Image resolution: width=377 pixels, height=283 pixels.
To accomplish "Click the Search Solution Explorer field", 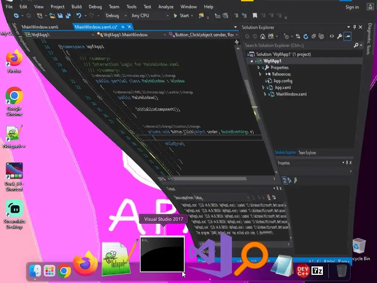I will 298,45.
